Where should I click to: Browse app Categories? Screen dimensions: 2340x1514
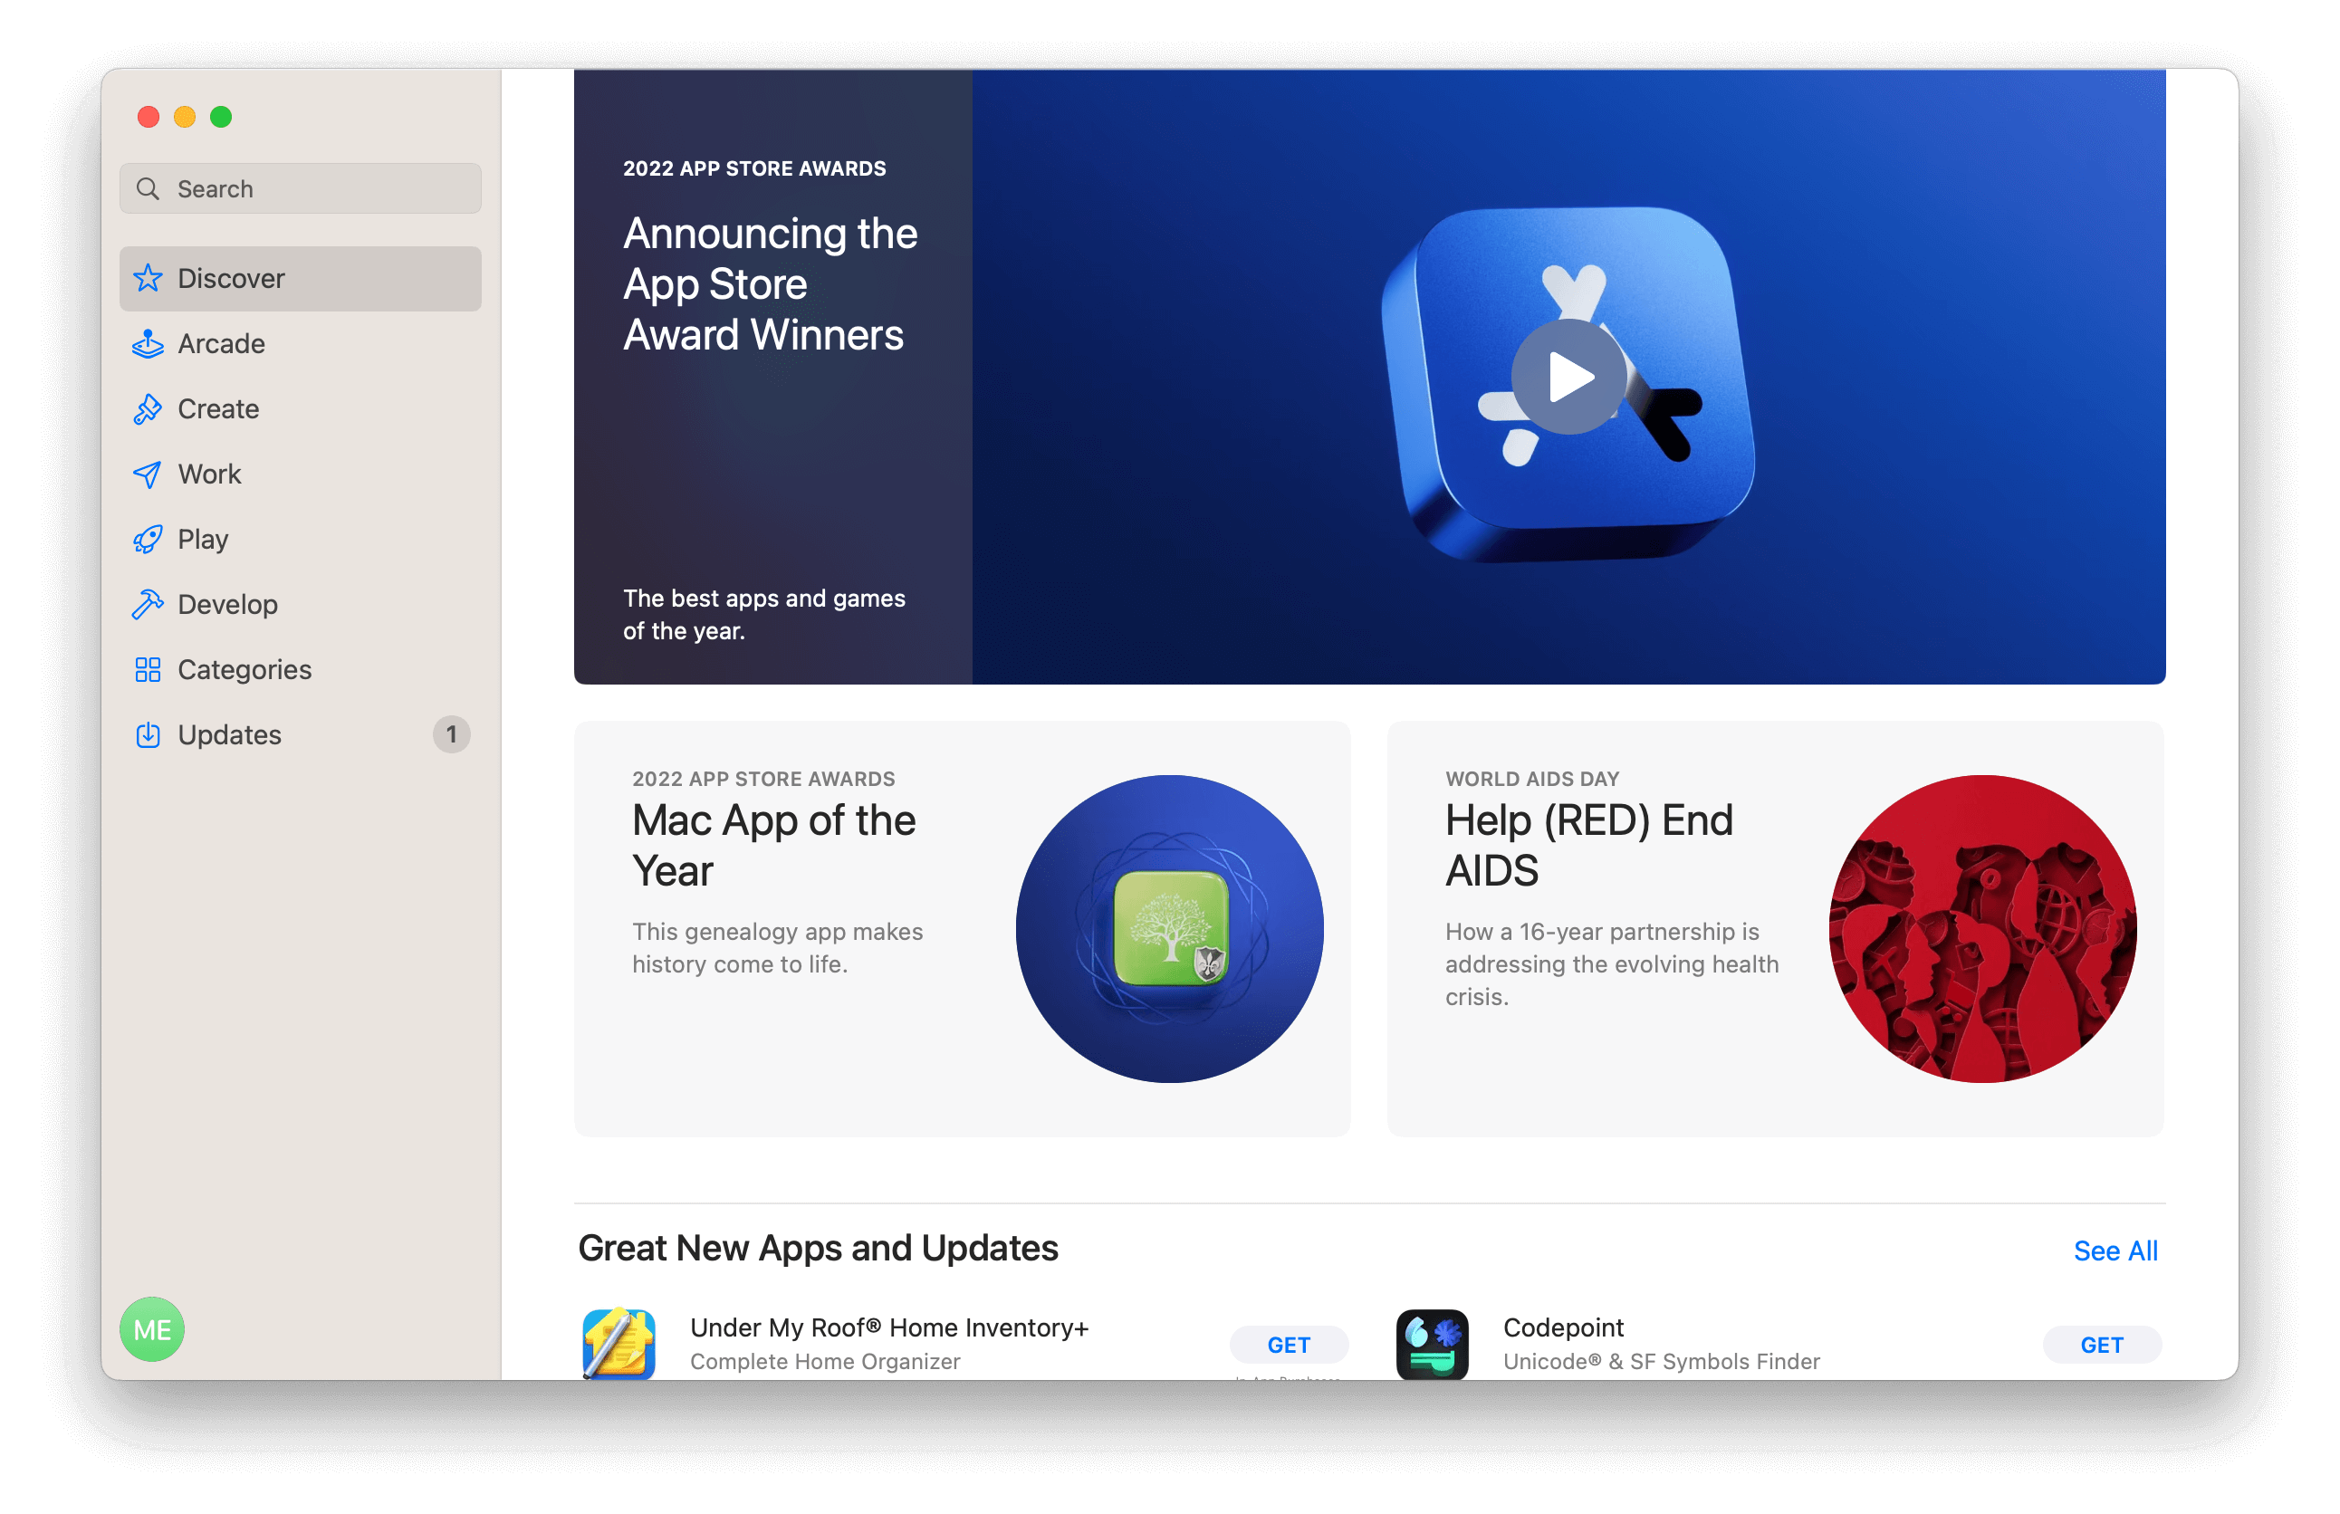(243, 668)
